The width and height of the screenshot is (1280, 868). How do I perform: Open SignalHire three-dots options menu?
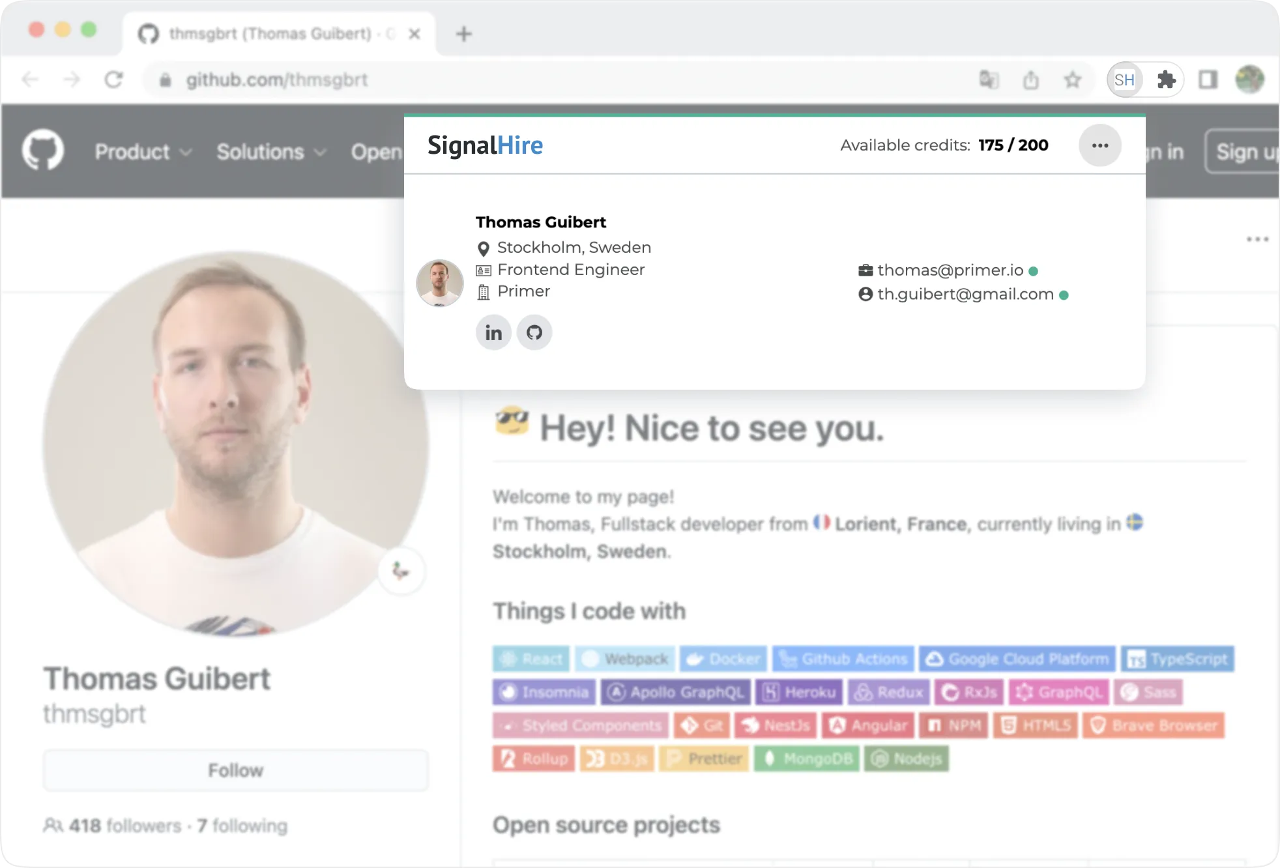(1099, 145)
